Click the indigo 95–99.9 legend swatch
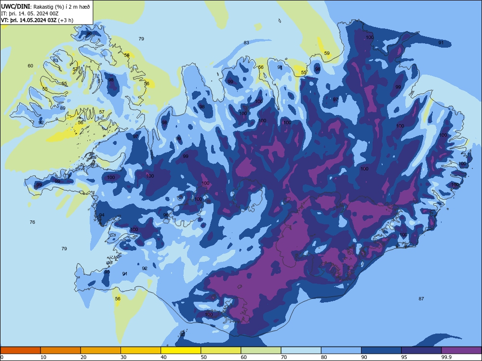This screenshot has height=361, width=482. 421,350
